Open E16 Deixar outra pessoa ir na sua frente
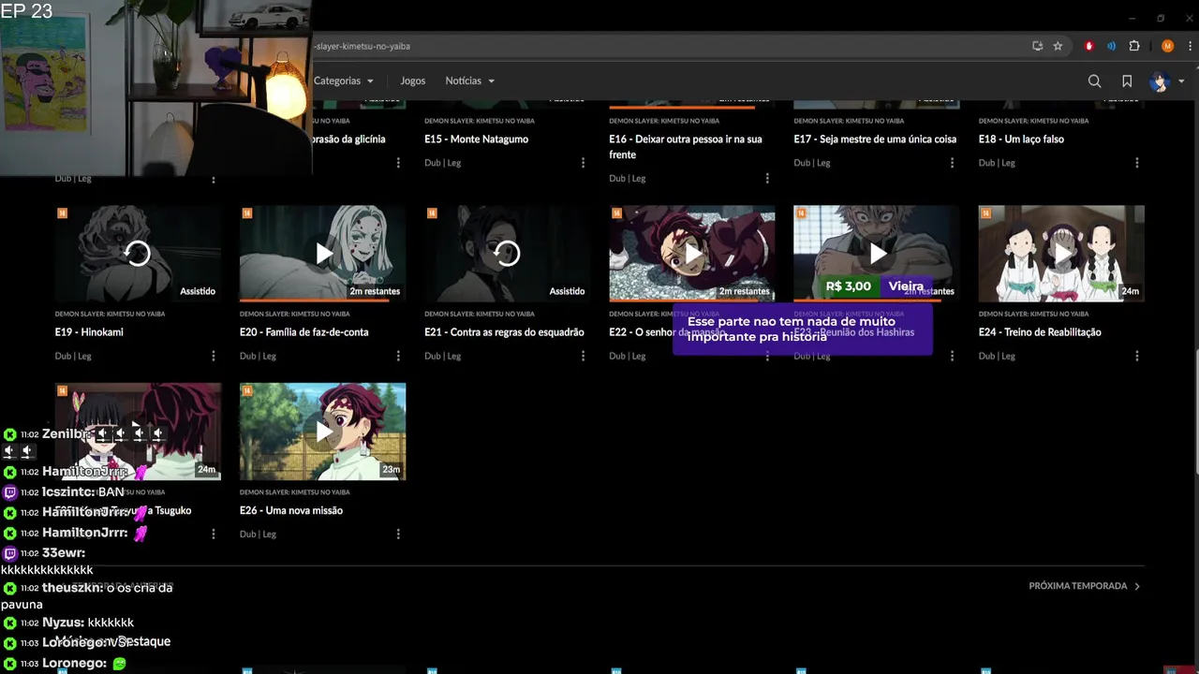 pos(685,147)
